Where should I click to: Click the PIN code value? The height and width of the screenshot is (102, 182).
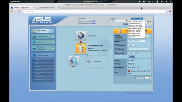tap(131, 64)
